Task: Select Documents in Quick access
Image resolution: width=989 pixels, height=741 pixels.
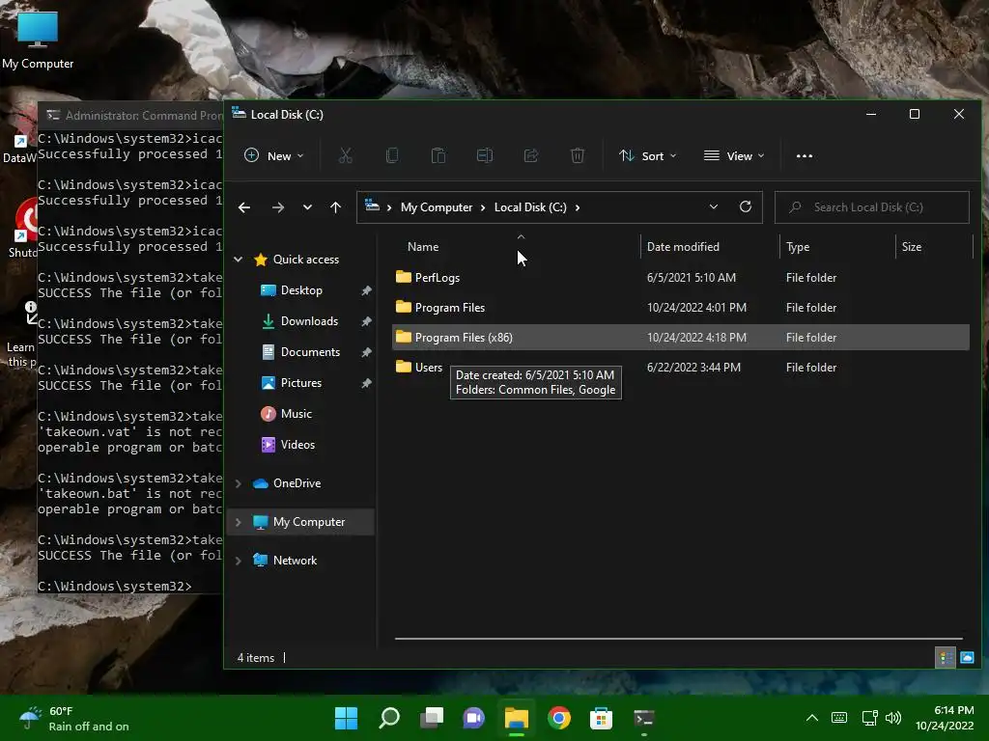Action: pyautogui.click(x=310, y=352)
